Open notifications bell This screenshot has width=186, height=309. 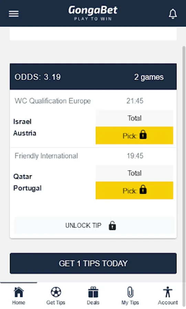[173, 14]
